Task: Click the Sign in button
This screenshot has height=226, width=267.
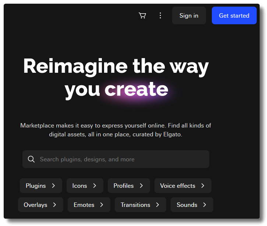Action: [x=189, y=15]
